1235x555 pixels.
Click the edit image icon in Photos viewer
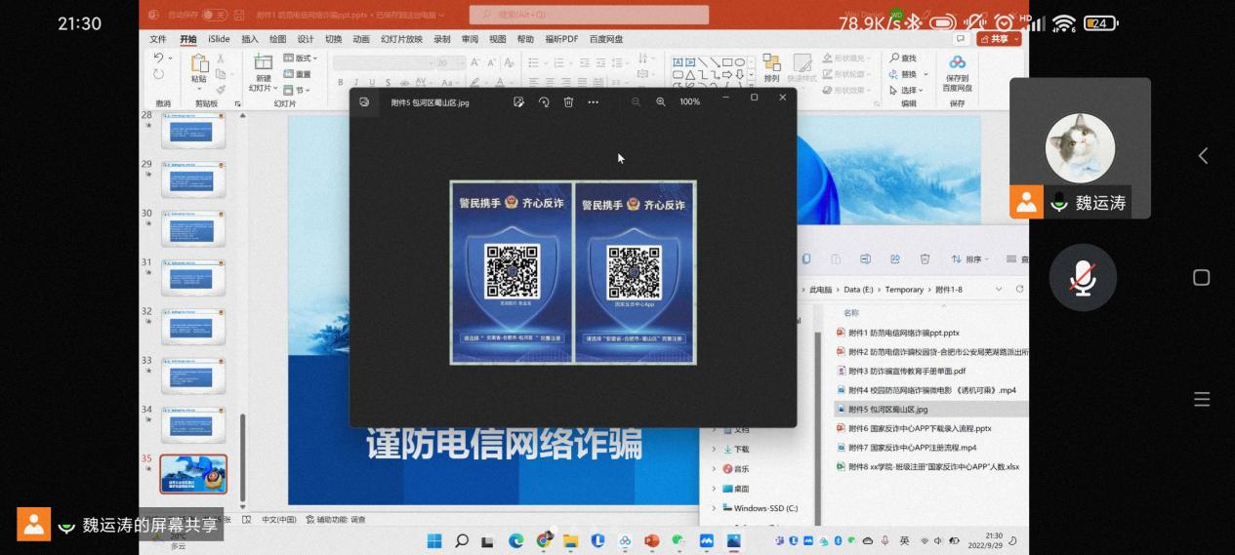tap(518, 101)
